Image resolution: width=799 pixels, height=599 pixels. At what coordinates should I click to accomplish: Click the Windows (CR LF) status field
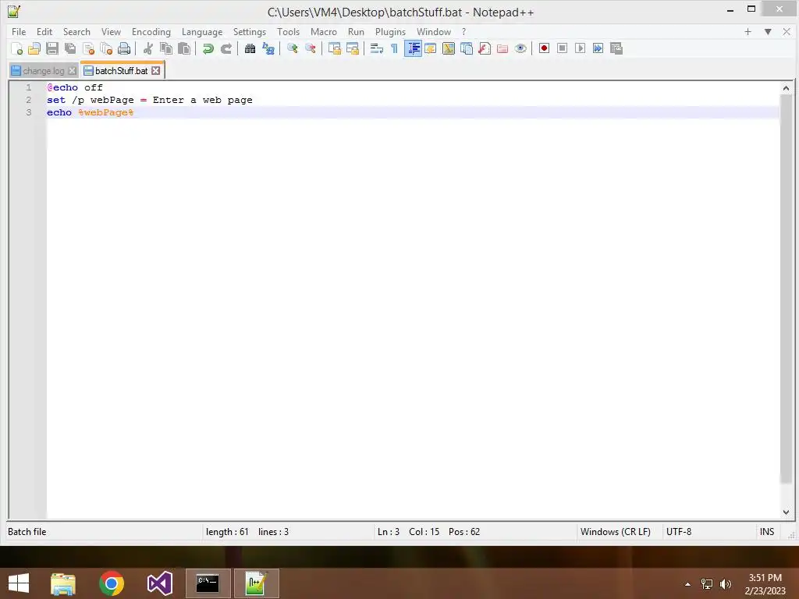tap(619, 532)
